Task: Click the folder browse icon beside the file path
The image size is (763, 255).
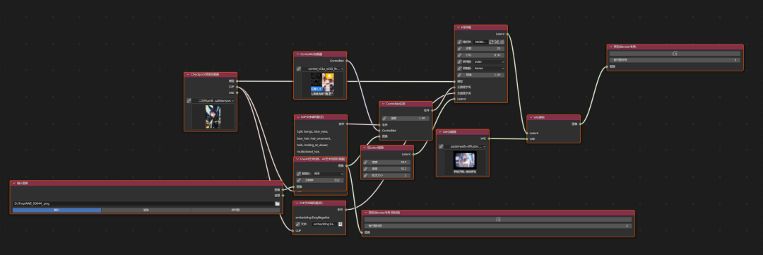Action: [x=277, y=203]
